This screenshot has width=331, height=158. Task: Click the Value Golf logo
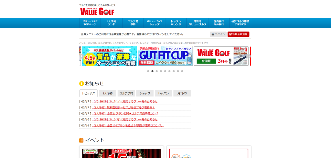point(97,11)
